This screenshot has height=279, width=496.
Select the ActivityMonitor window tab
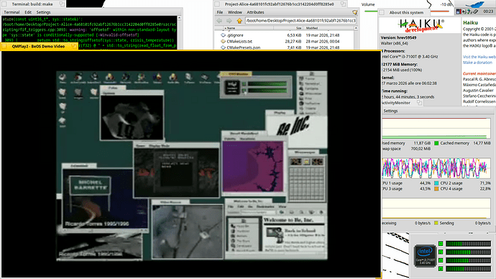click(x=402, y=103)
